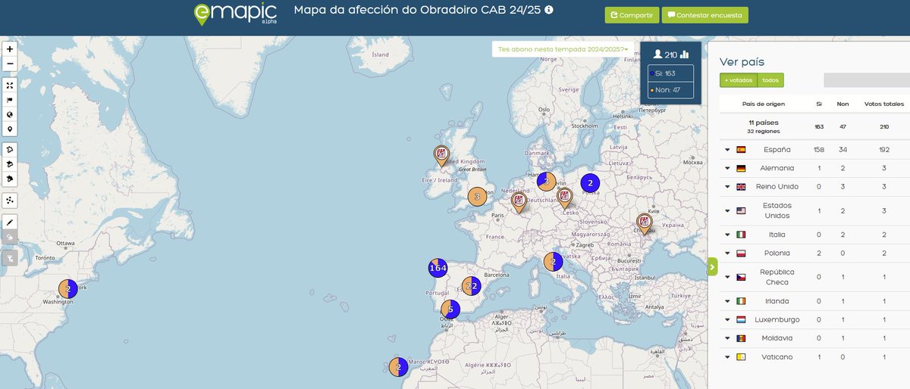Screen dimensions: 910x389
Task: Click the cluster 3 marker on Germany
Action: coord(547,182)
